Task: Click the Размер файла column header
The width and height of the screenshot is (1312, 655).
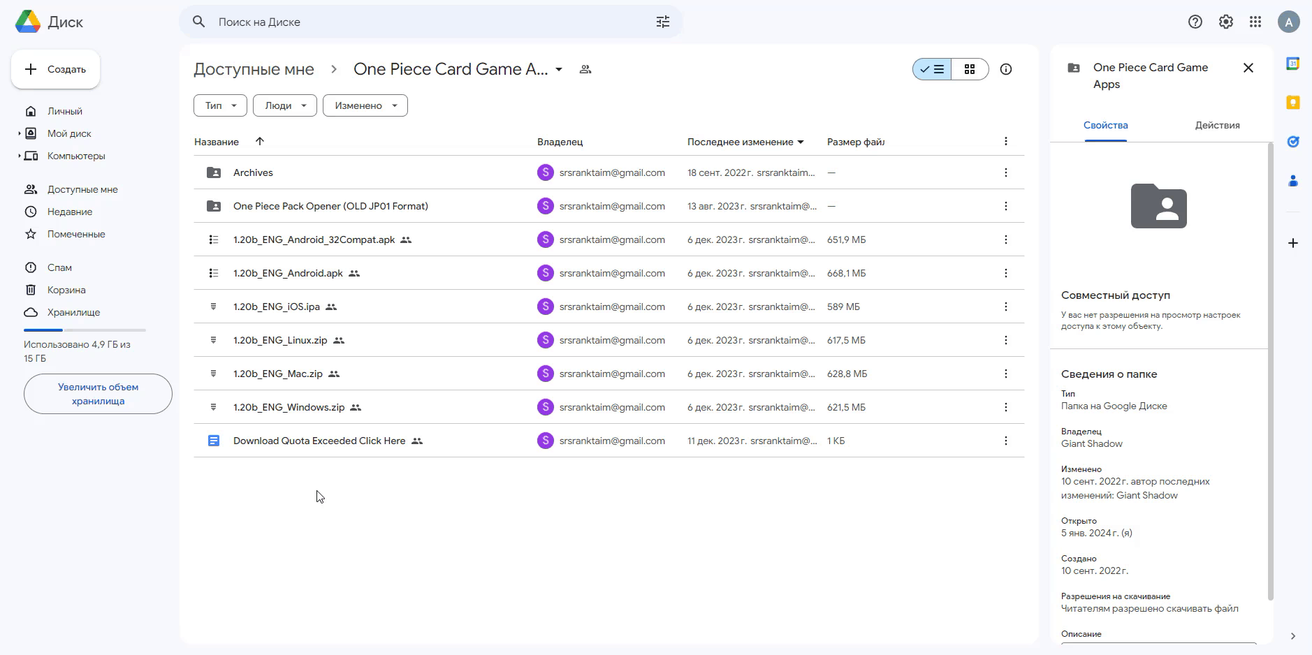Action: [856, 142]
